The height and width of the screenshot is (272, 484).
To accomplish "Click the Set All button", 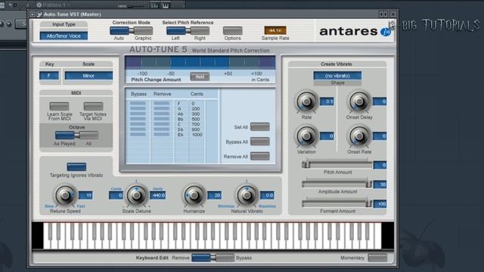I will point(260,127).
